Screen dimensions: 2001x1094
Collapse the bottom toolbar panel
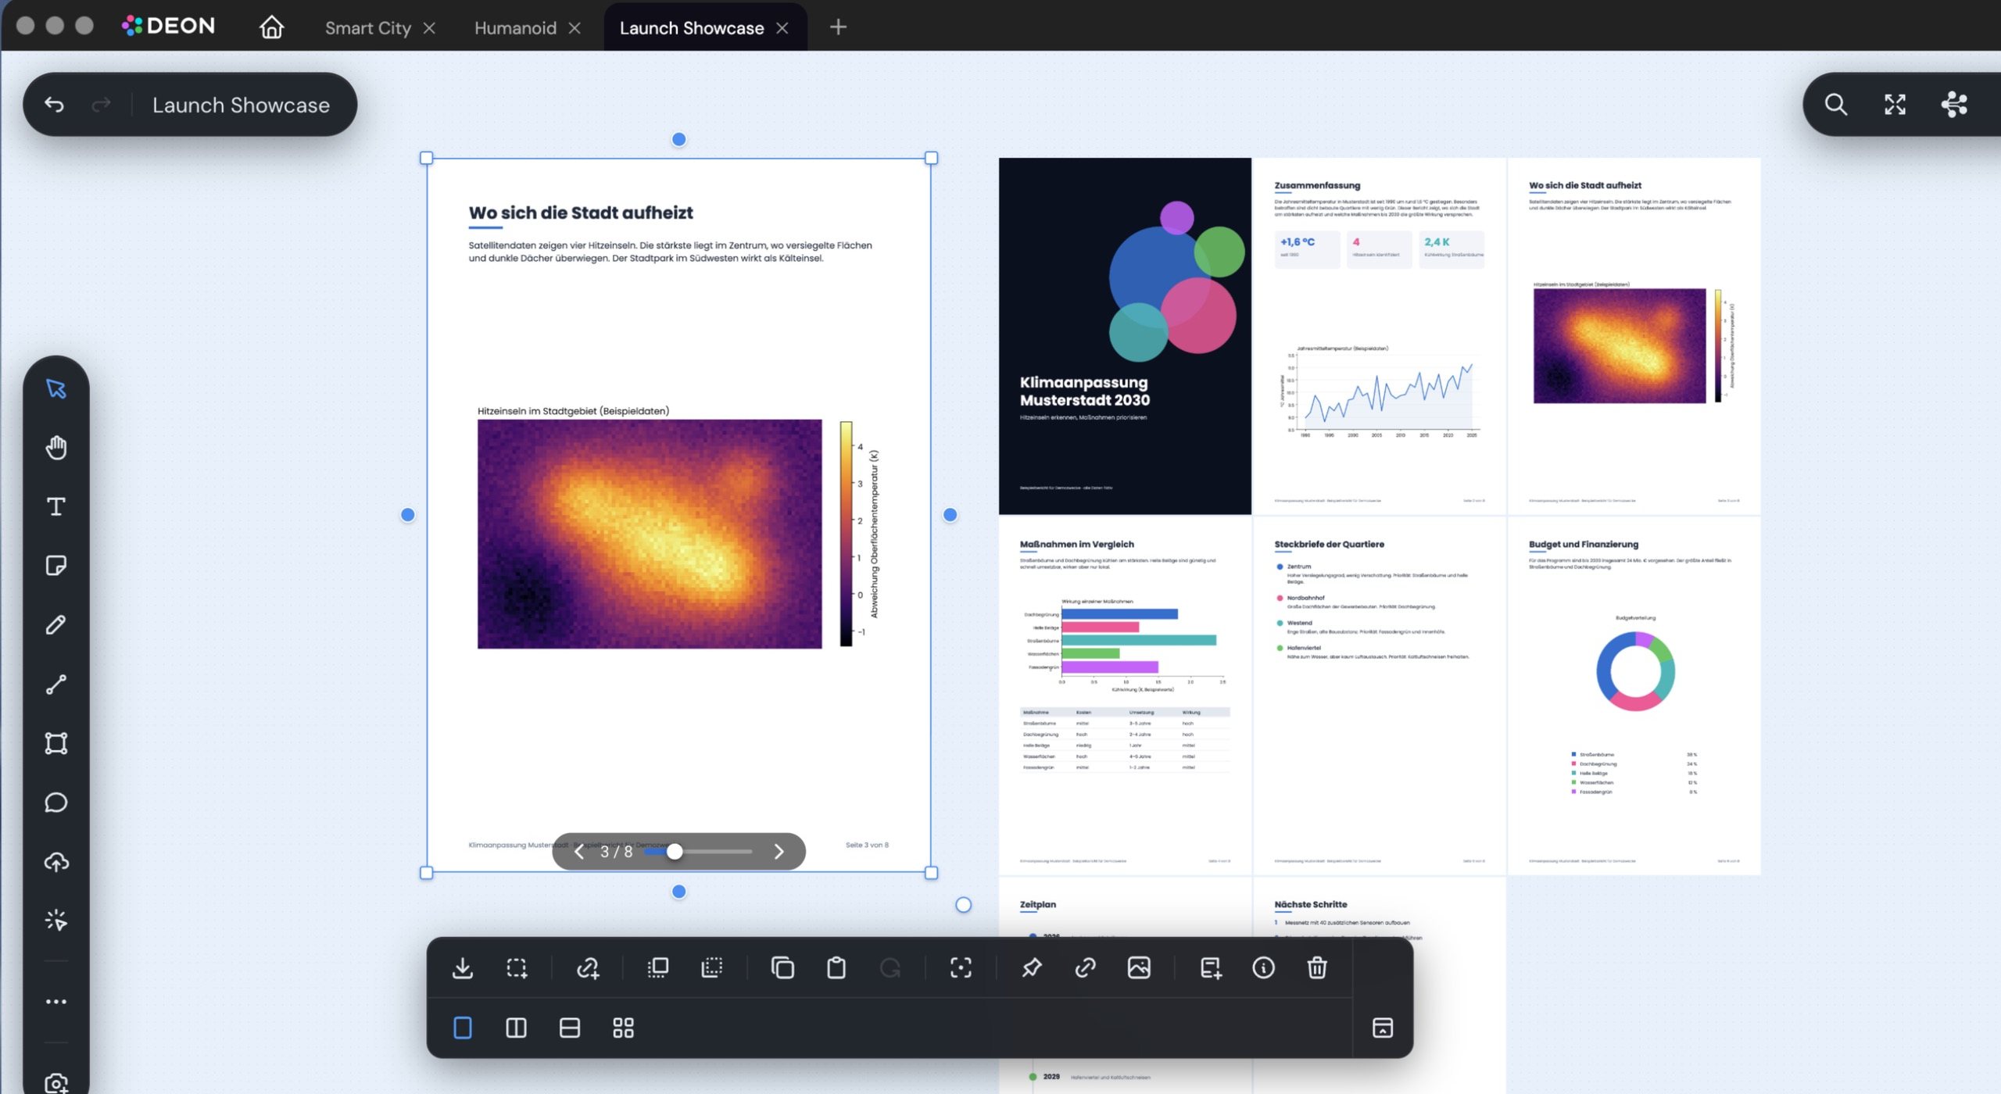pos(1383,1028)
